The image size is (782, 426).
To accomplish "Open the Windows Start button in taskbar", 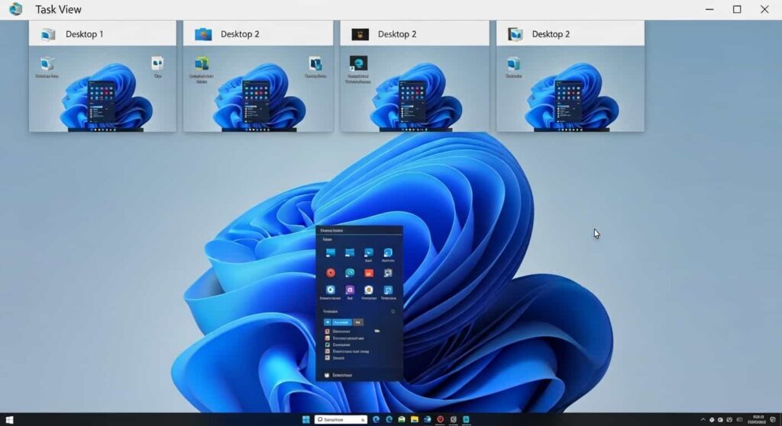I will tap(306, 419).
